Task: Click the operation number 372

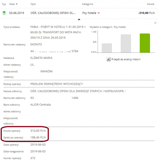Action: 33,158
